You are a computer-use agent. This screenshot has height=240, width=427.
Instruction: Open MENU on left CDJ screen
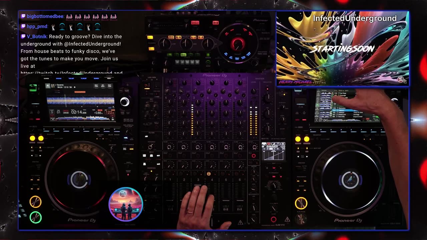click(109, 78)
